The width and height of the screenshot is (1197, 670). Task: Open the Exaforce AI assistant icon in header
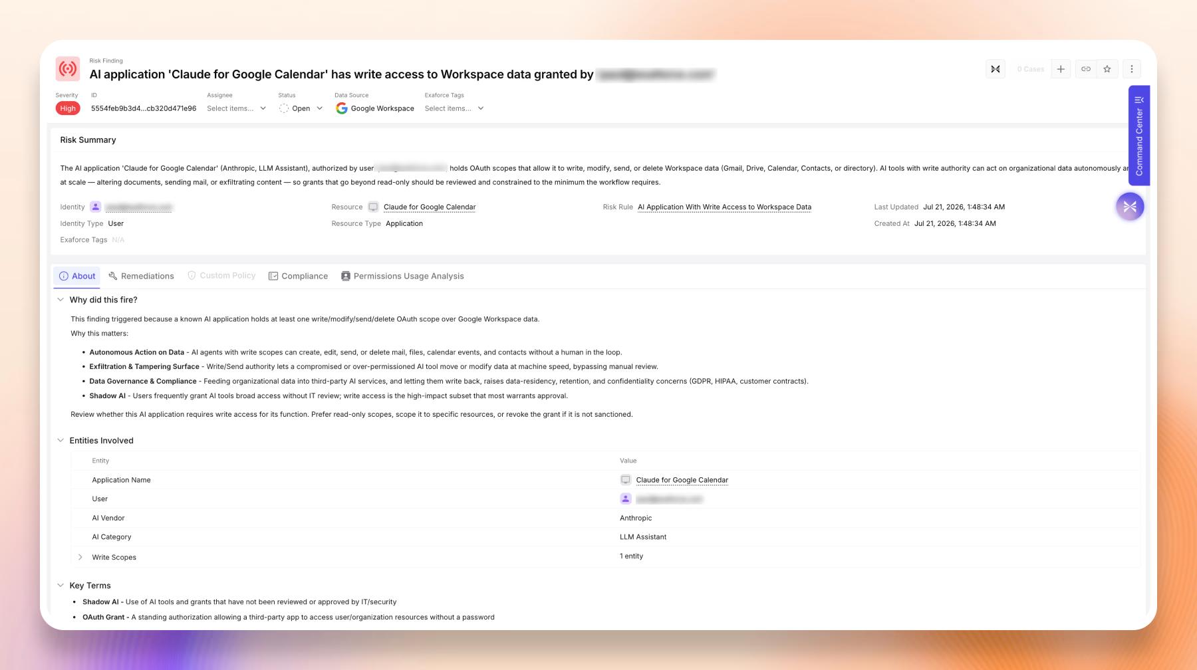pyautogui.click(x=996, y=69)
